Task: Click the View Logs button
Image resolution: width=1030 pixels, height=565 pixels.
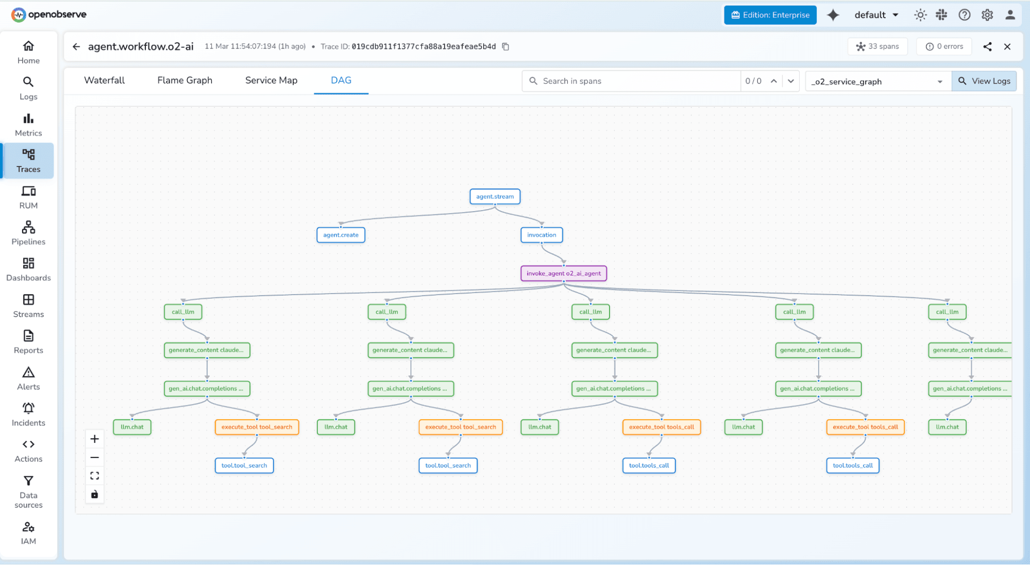Action: point(984,81)
